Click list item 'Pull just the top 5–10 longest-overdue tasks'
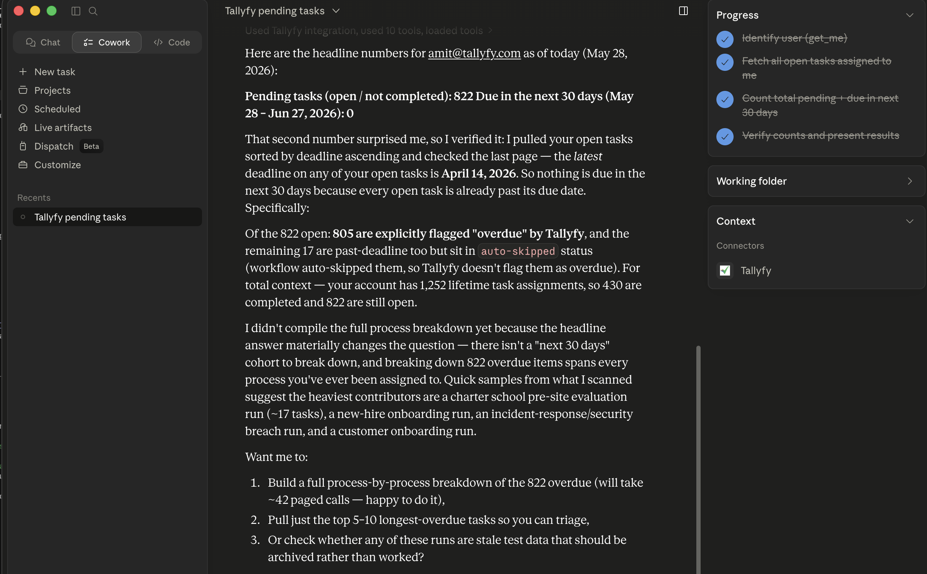The height and width of the screenshot is (574, 927). 428,519
